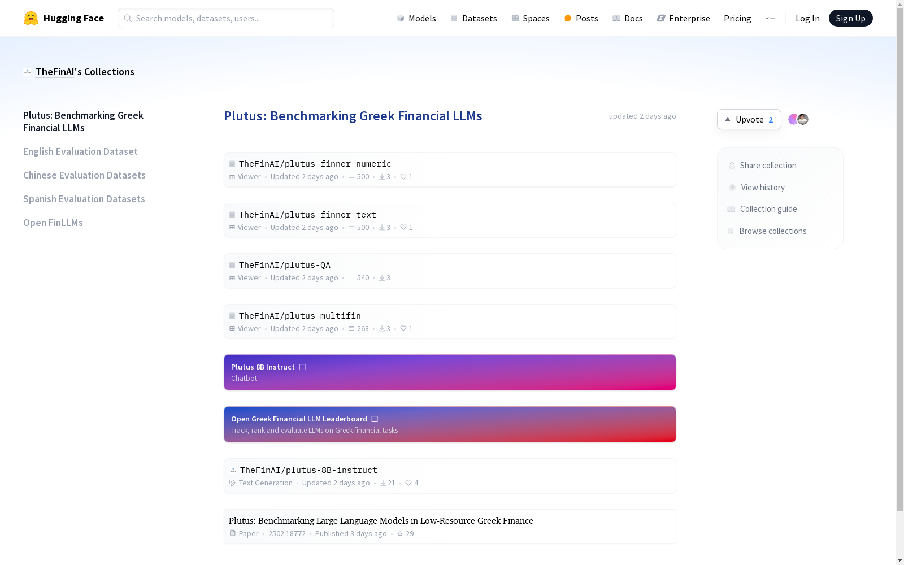The width and height of the screenshot is (904, 565).
Task: Open the Collection guide
Action: pyautogui.click(x=762, y=209)
